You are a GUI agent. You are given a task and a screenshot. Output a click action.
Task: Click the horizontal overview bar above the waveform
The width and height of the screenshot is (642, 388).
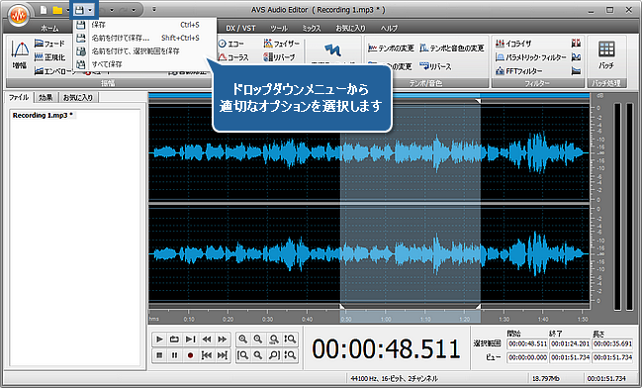(x=369, y=95)
